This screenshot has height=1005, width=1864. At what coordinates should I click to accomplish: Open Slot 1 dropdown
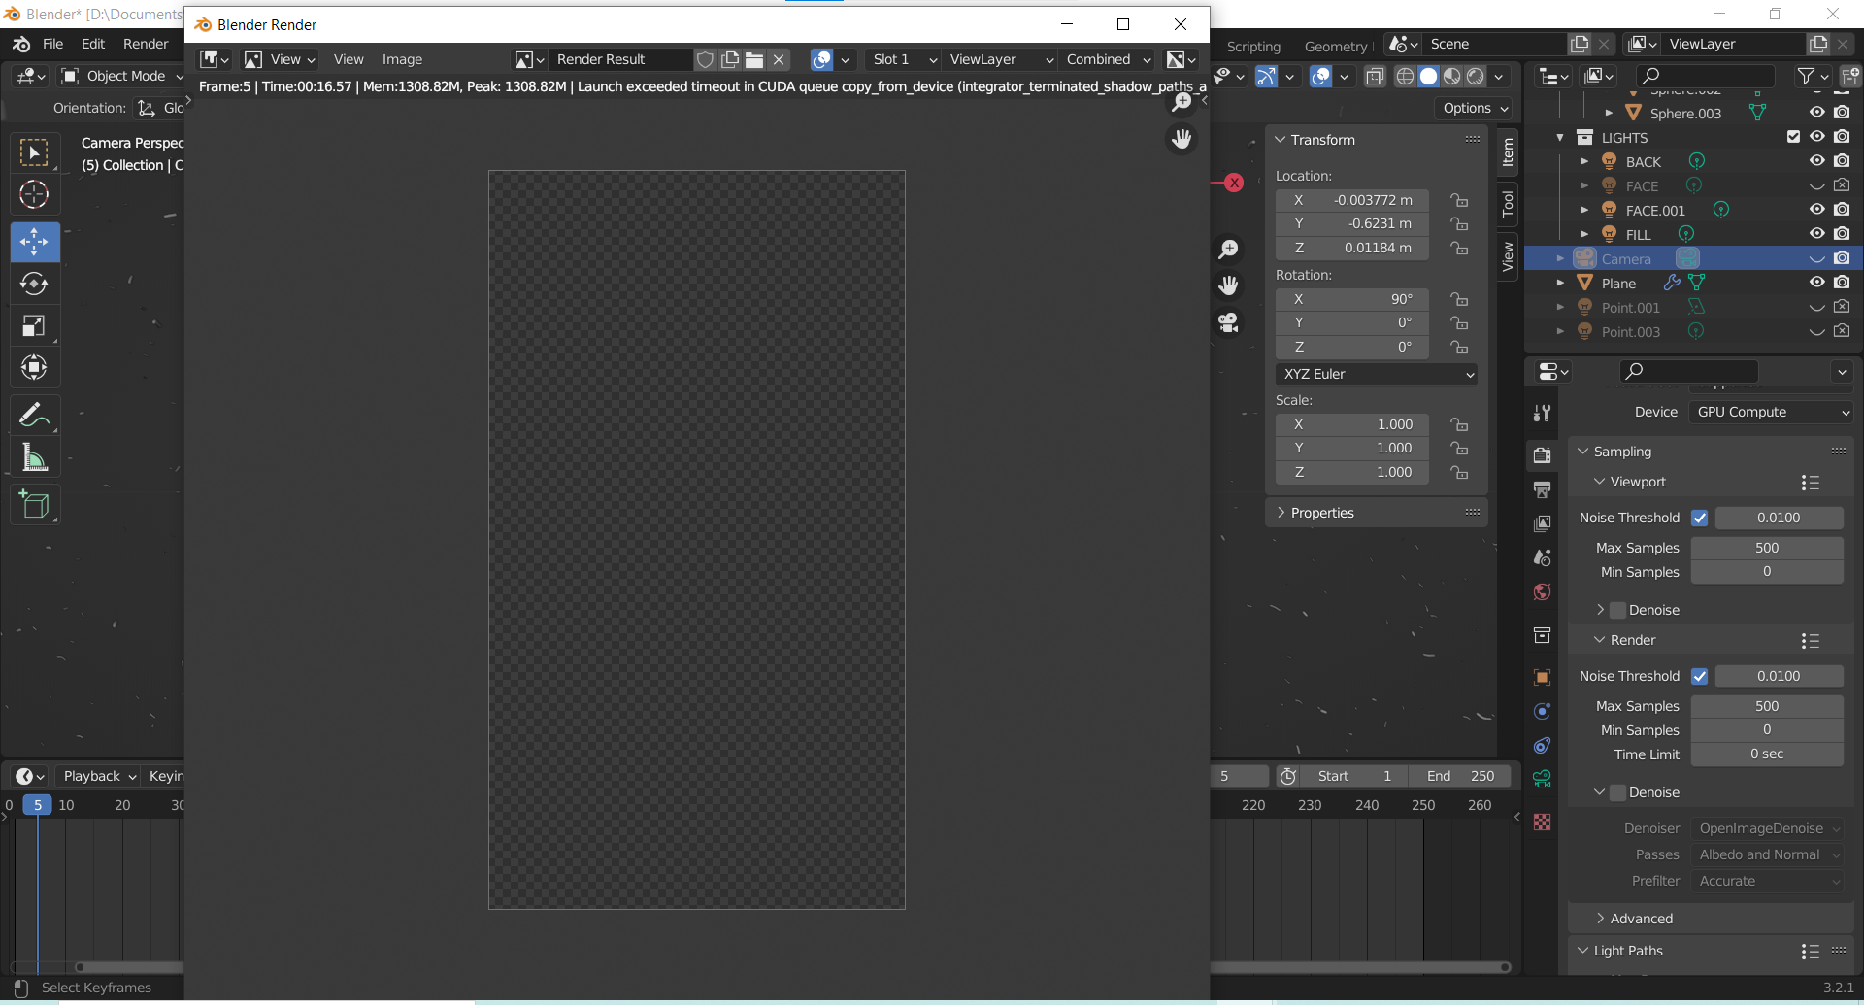pyautogui.click(x=903, y=59)
